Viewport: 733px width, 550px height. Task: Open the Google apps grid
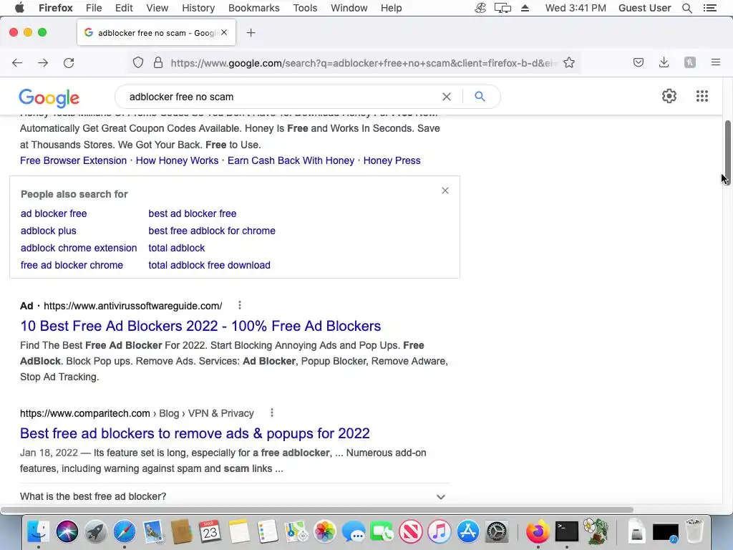point(702,96)
